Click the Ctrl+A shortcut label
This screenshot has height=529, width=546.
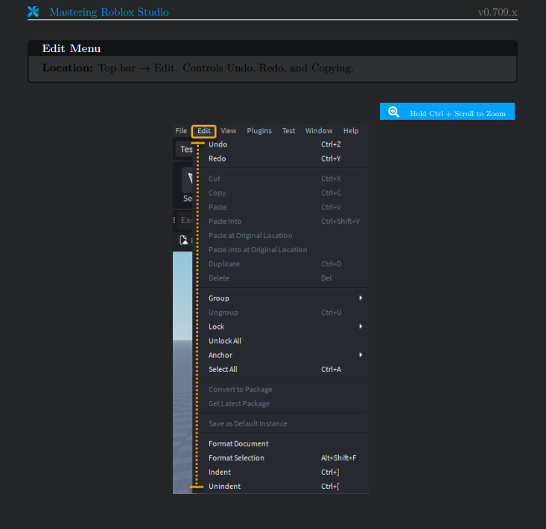pyautogui.click(x=331, y=369)
